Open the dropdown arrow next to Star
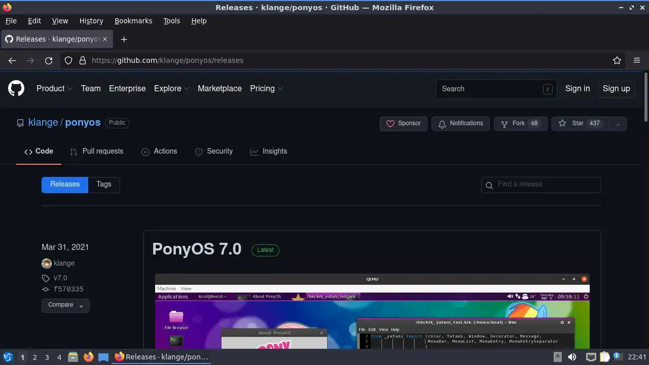This screenshot has height=365, width=649. tap(618, 124)
